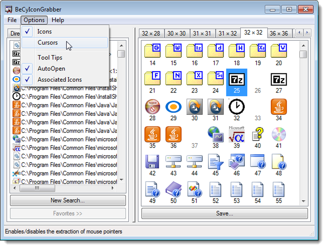Screen dimensions: 326x248
Task: Select InstallShield arrow icon 30
Action: [194, 107]
